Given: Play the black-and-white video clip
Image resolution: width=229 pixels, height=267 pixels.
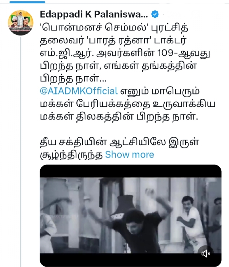Looking at the screenshot, I should (x=131, y=215).
